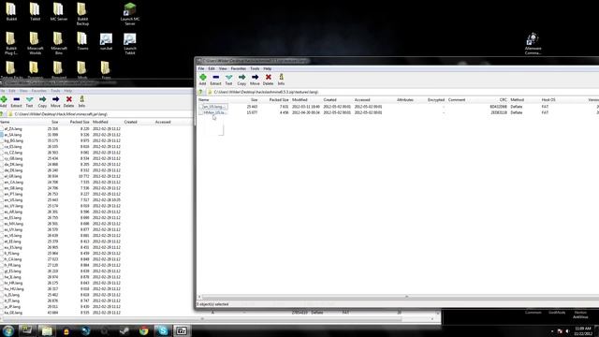Open the Tekkit desktop folder
The width and height of the screenshot is (599, 337).
36,12
